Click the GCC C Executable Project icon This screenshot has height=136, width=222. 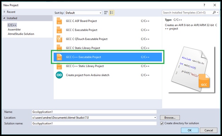59,30
